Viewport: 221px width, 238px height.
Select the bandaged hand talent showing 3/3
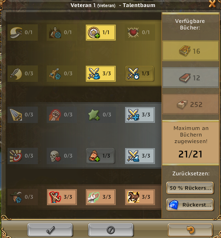point(101,197)
